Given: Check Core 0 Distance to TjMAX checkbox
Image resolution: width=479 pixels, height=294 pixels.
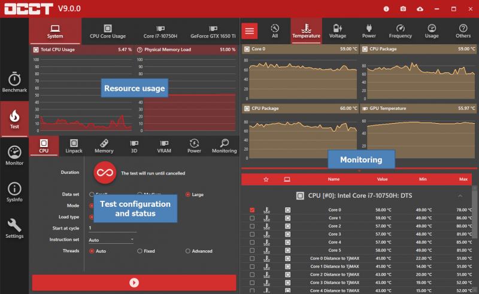Looking at the screenshot, I should [x=252, y=258].
